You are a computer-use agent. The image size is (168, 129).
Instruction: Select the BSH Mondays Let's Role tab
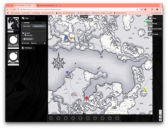coord(25,5)
